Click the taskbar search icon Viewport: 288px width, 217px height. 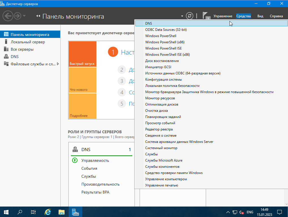(20, 212)
